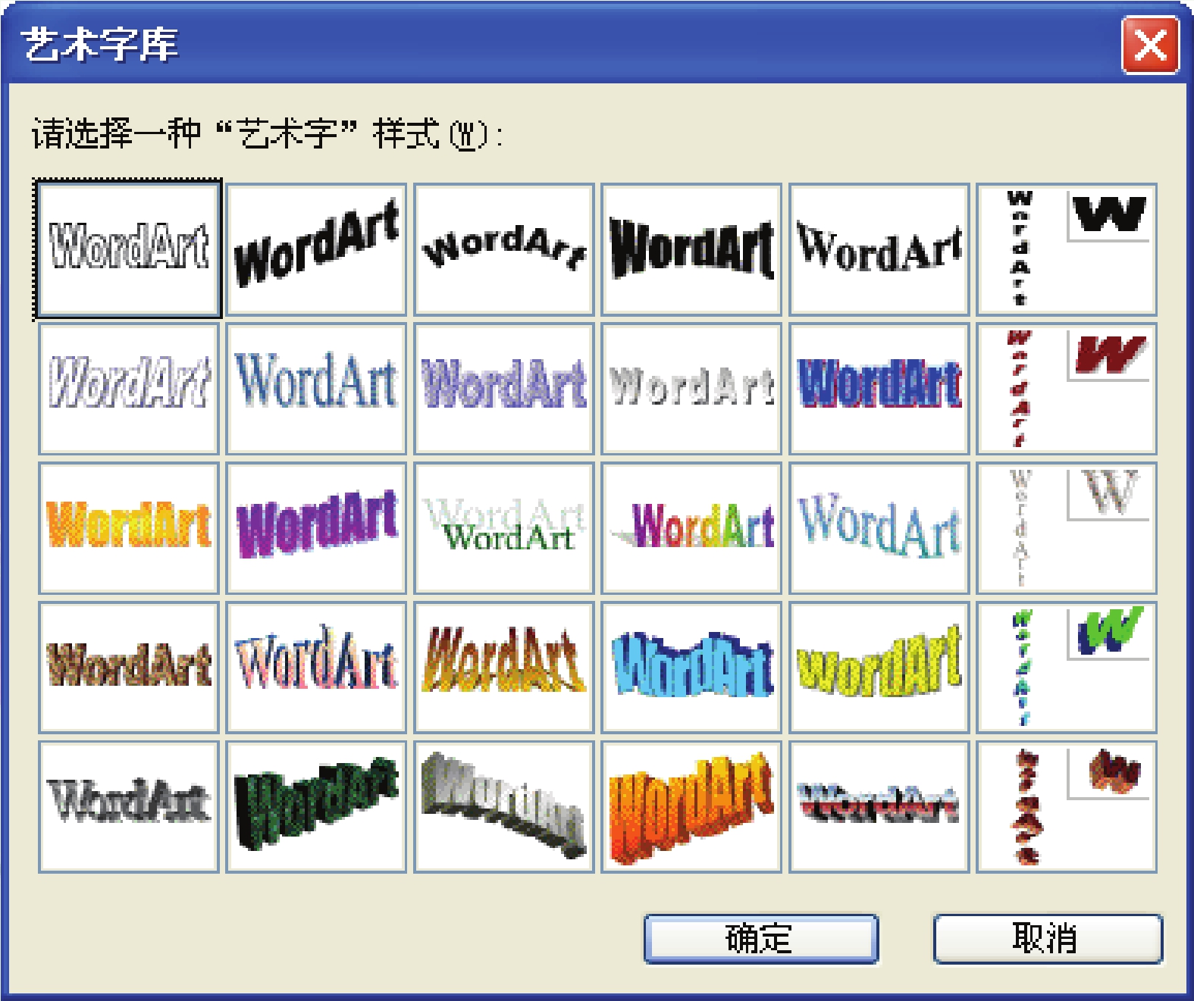This screenshot has width=1194, height=1001.
Task: Pick the italic outlined blue-shadow WordArt style
Action: coord(129,389)
